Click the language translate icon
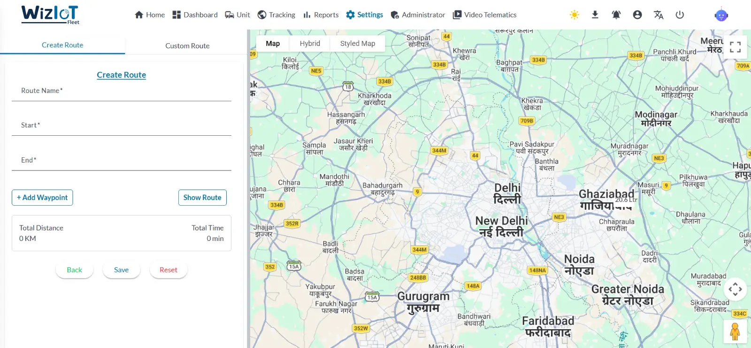Viewport: 751px width, 348px height. pos(658,15)
